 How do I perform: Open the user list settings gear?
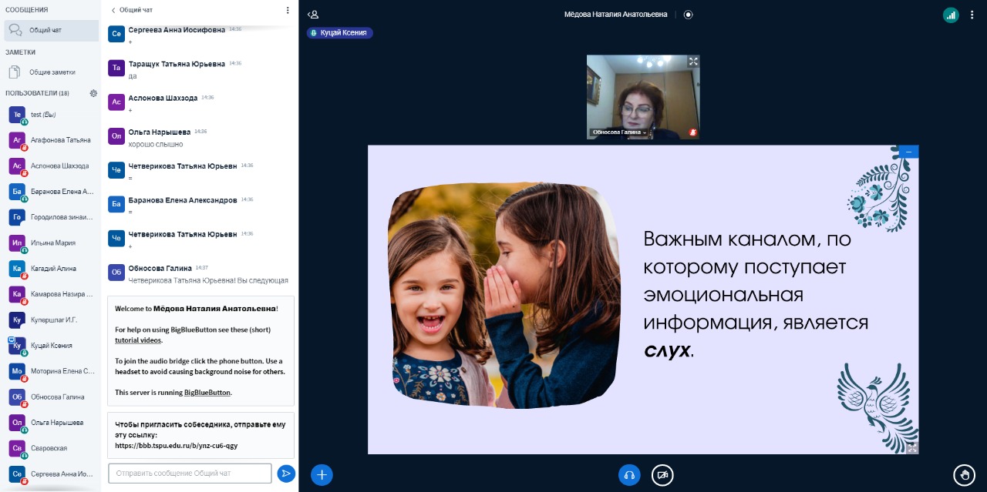(x=93, y=93)
